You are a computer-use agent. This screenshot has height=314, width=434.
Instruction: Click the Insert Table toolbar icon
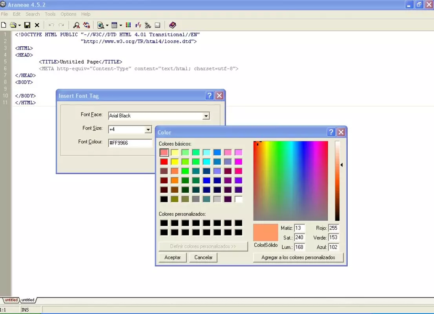click(x=114, y=25)
